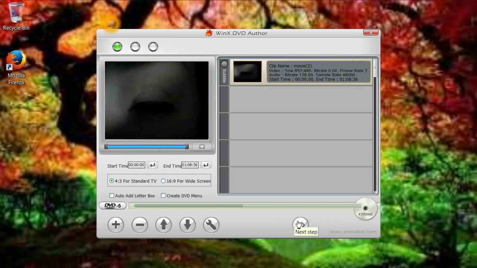Click the trim slider right handle
This screenshot has height=268, width=477.
187,147
